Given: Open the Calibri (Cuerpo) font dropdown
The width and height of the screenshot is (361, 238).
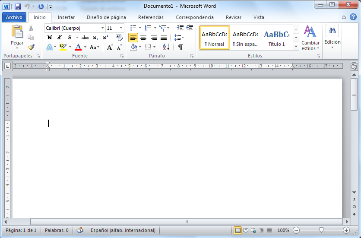Looking at the screenshot, I should [x=102, y=28].
